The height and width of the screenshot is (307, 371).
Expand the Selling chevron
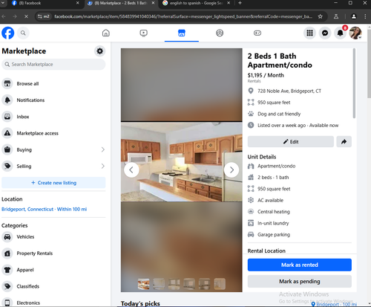[x=103, y=166]
